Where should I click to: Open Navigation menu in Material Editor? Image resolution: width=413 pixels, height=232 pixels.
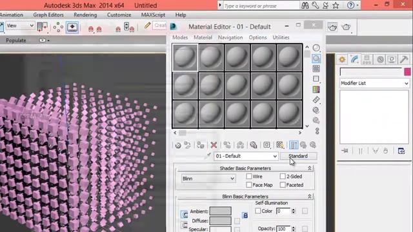(x=230, y=37)
